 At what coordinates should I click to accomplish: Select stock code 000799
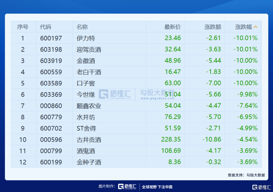pos(51,151)
